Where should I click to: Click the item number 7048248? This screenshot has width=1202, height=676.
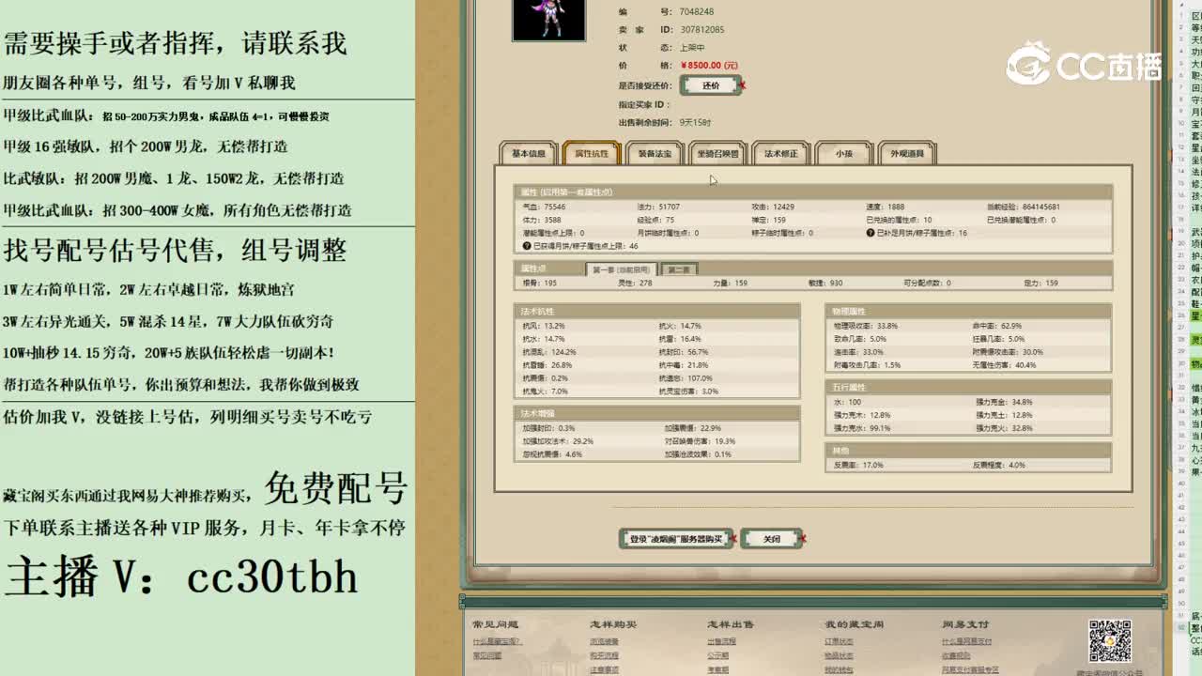[697, 12]
